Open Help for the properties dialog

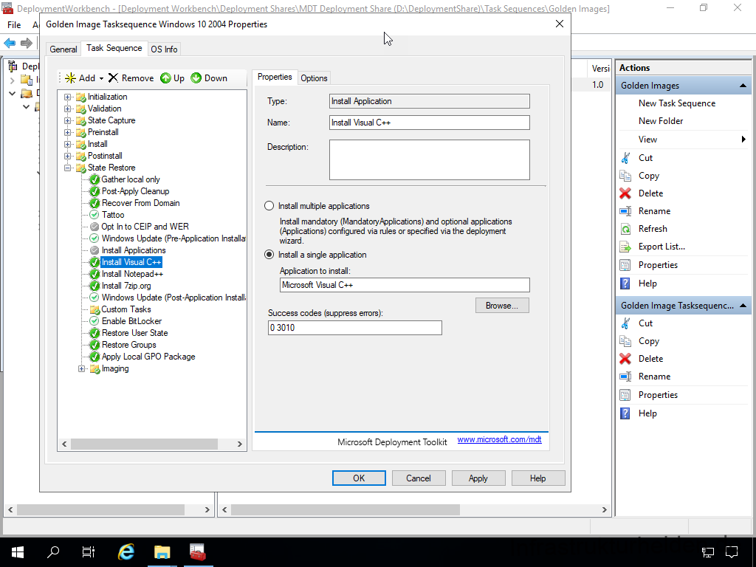(x=537, y=478)
